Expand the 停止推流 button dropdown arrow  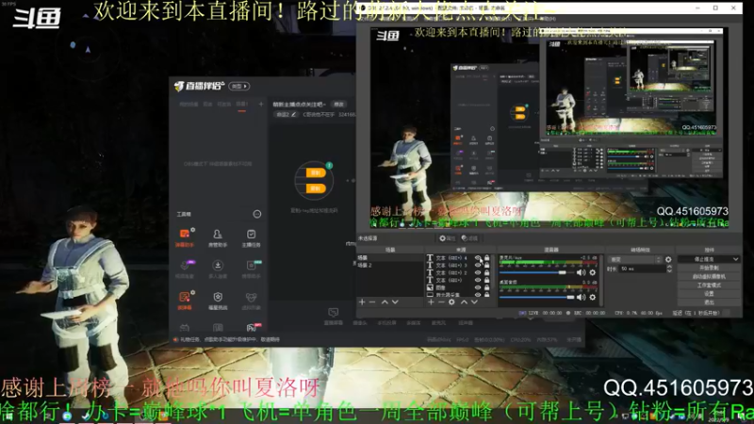735,259
